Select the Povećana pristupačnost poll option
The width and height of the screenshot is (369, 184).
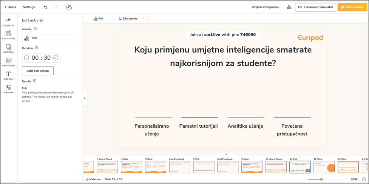292,130
